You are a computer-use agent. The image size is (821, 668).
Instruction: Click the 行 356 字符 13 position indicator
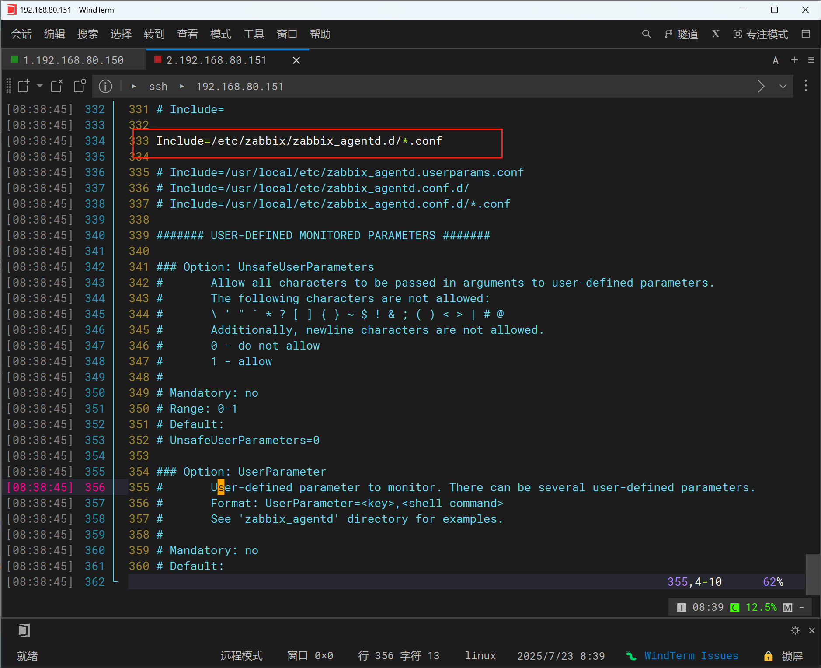point(399,656)
